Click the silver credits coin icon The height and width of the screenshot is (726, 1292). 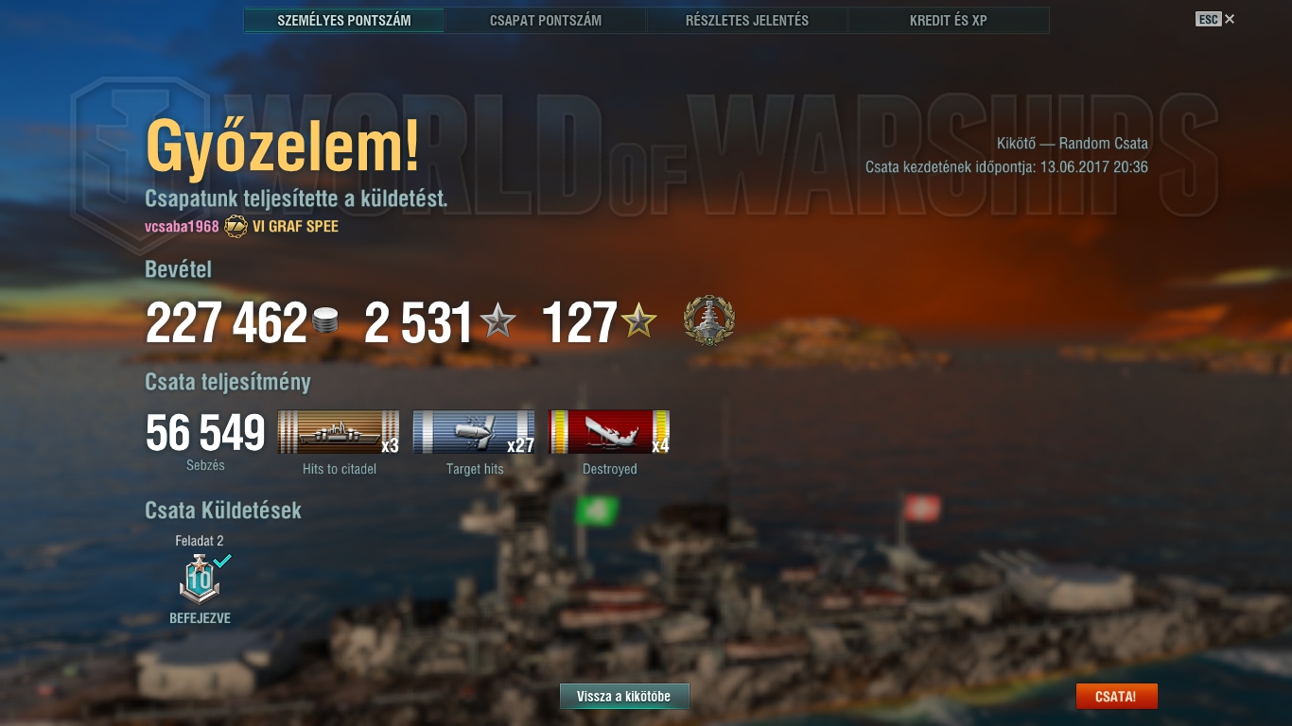click(325, 320)
